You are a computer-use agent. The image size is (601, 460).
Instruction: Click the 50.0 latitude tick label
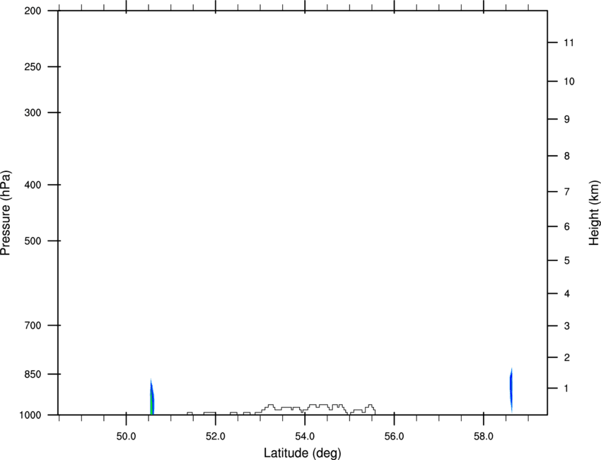tap(126, 437)
